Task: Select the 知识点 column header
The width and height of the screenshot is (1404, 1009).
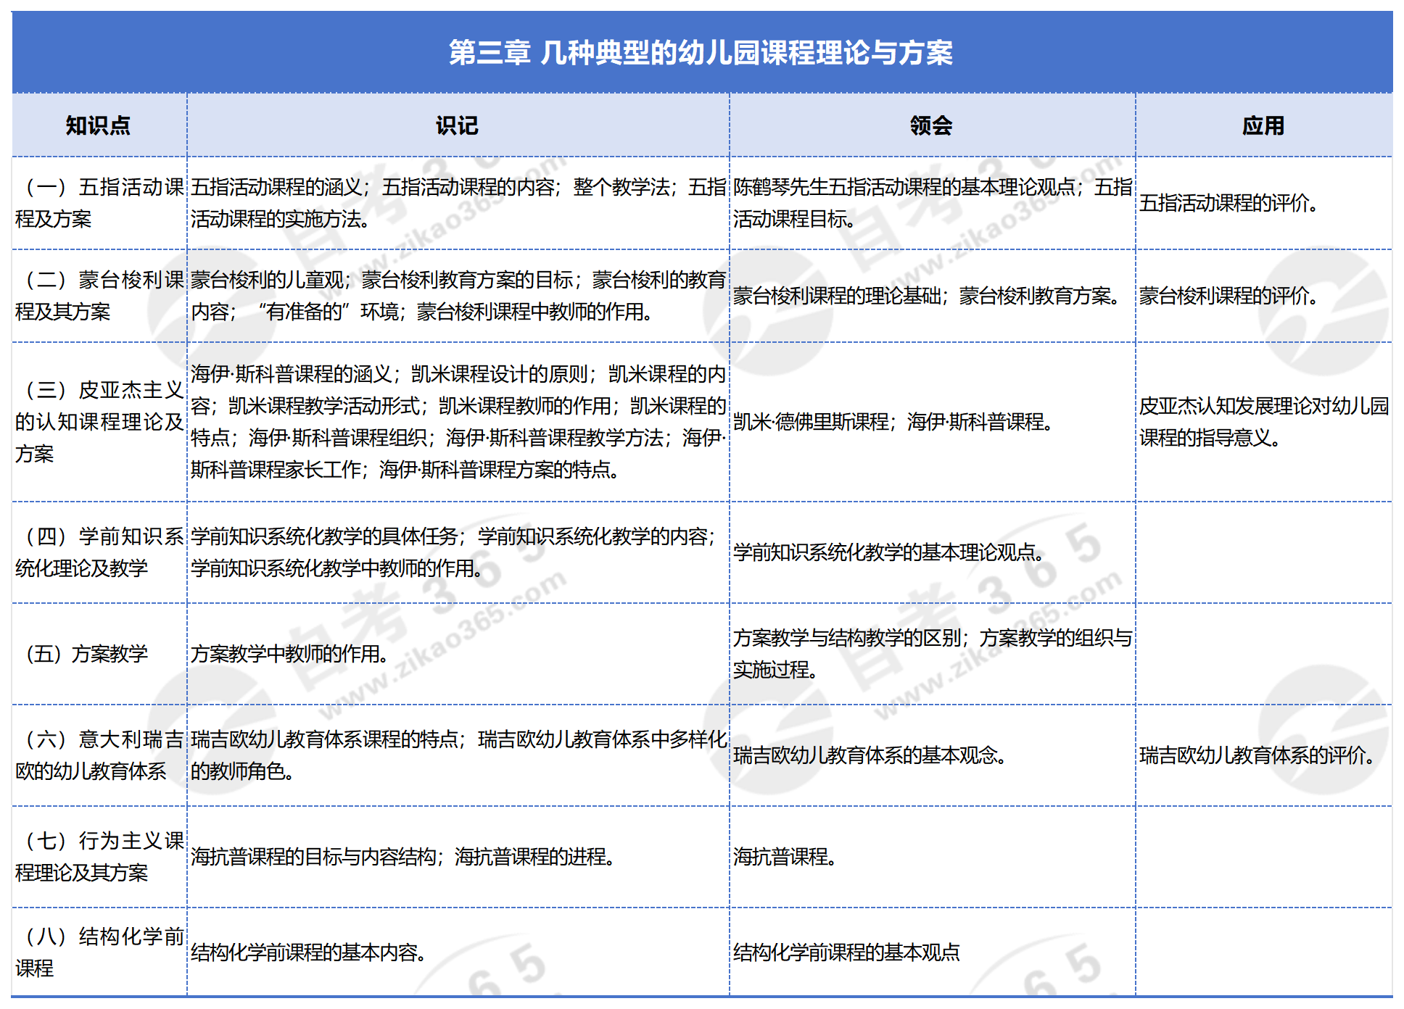Action: coord(99,125)
